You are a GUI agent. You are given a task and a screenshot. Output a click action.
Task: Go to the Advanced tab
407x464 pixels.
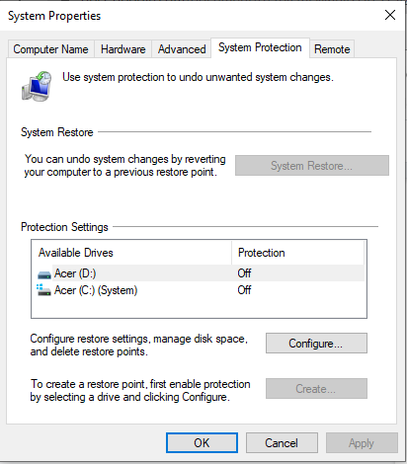click(182, 49)
